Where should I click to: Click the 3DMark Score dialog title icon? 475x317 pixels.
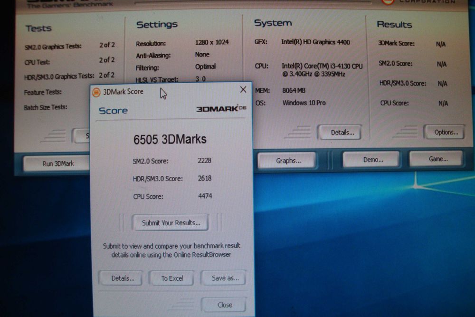point(96,92)
